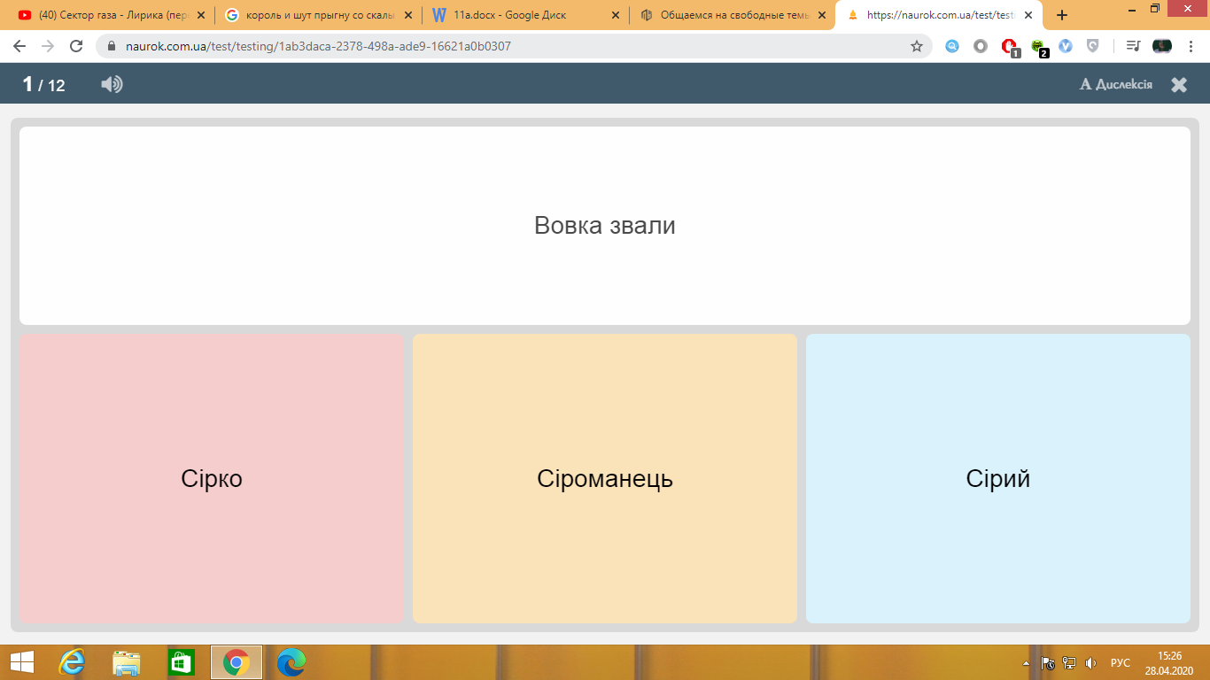Focus the naurok.com.ua address bar
This screenshot has width=1210, height=680.
click(x=514, y=46)
